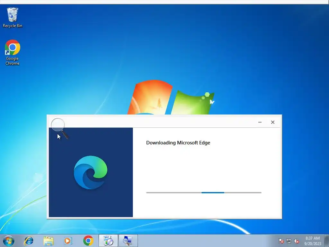Minimize the Microsoft Edge installer window

[260, 122]
